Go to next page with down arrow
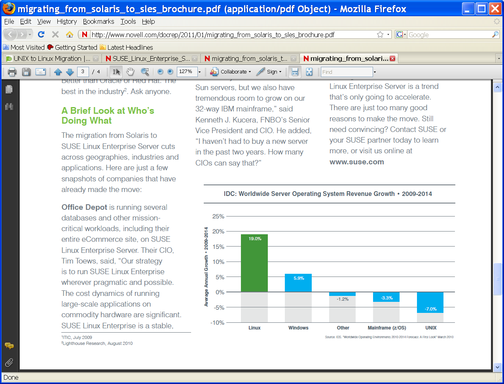504x384 pixels. click(x=70, y=72)
